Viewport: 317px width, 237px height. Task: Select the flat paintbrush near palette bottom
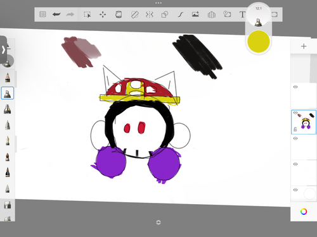tap(8, 205)
